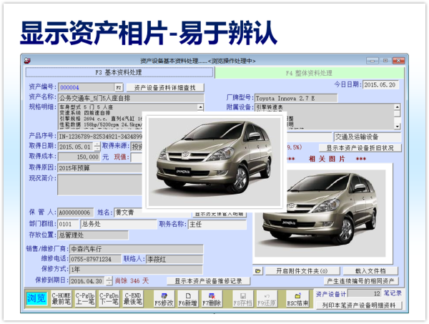Click the F8 存档 save icon button
This screenshot has height=324, width=429.
click(242, 299)
